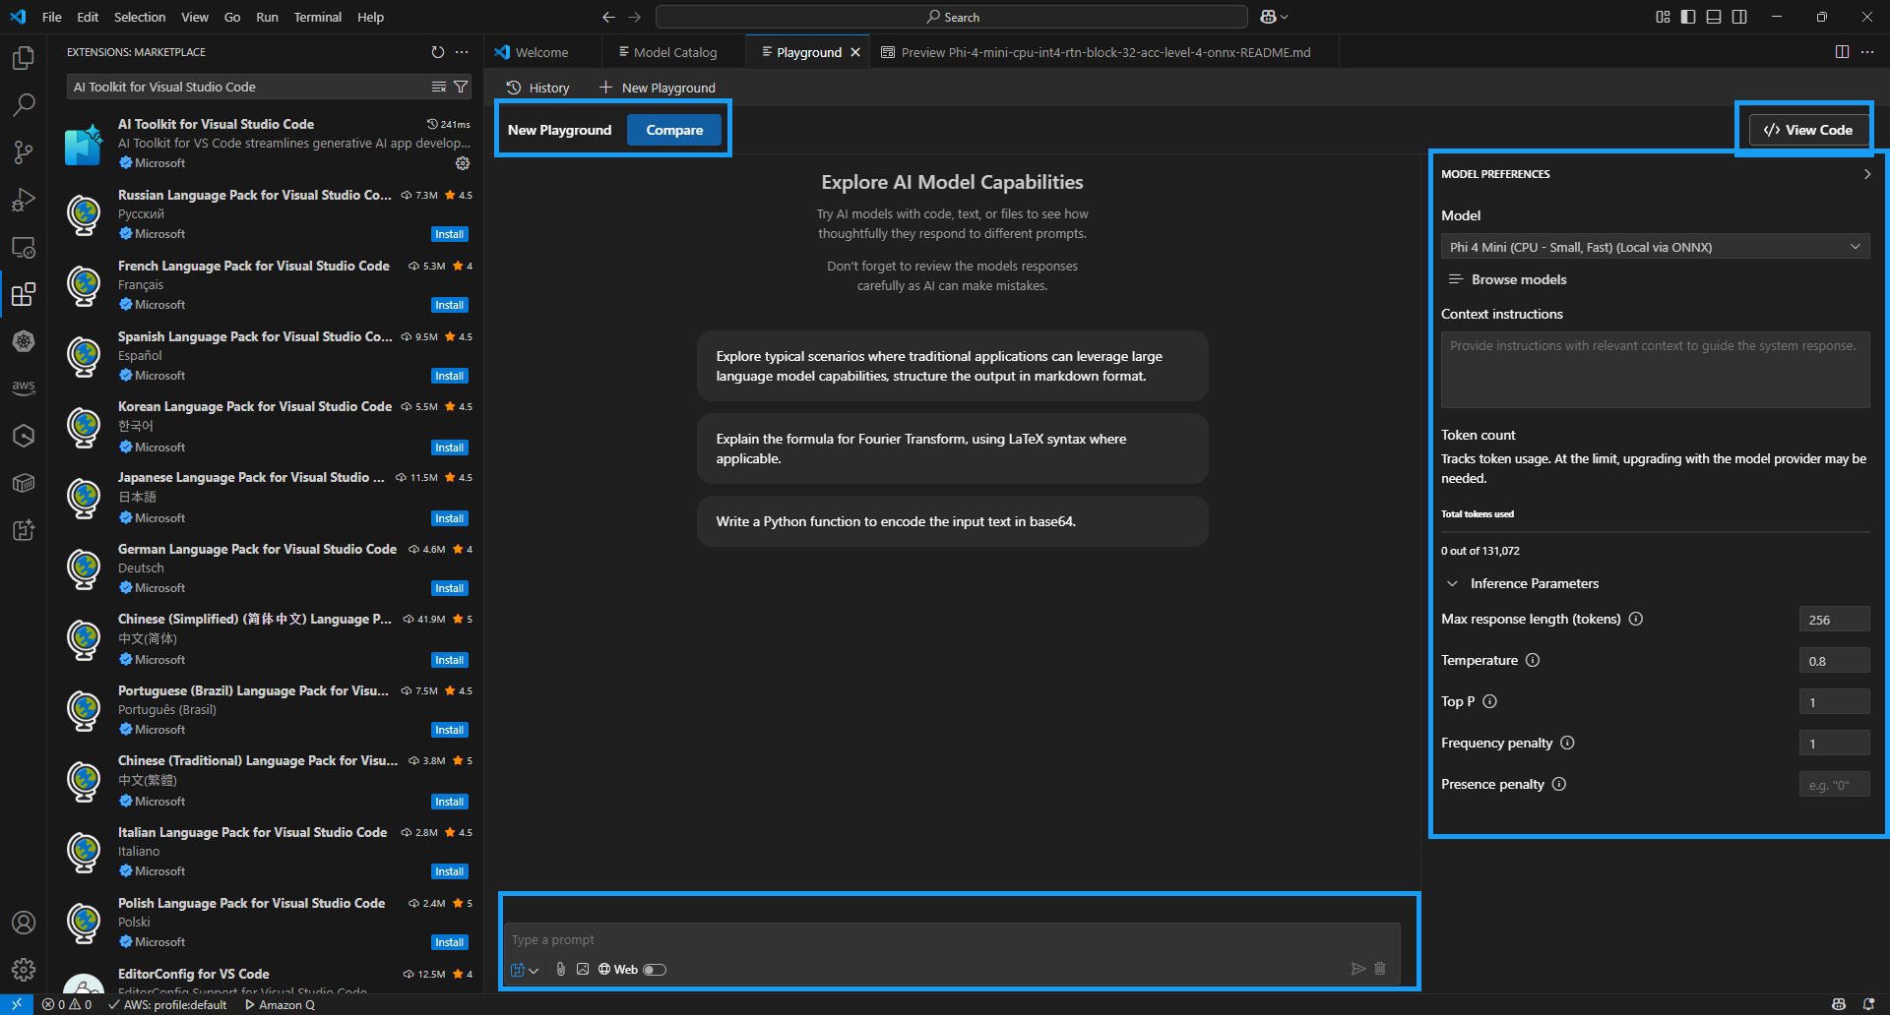Close the Playground tab
The width and height of the screenshot is (1890, 1015).
click(x=855, y=52)
